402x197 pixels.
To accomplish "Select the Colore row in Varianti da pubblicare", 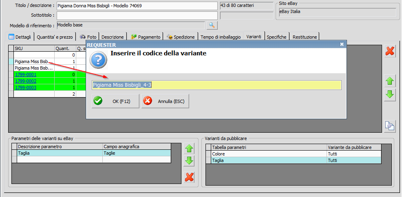I will [293, 154].
